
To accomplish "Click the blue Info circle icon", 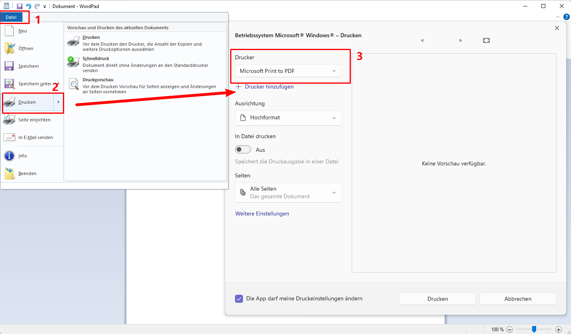I will (x=9, y=156).
